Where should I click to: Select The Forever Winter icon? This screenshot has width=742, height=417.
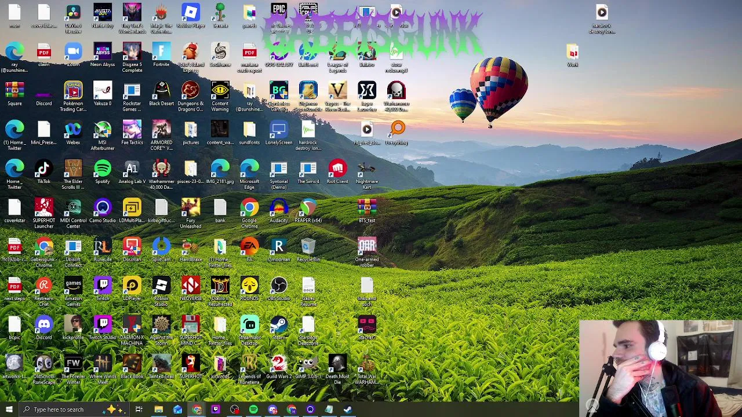(x=73, y=370)
